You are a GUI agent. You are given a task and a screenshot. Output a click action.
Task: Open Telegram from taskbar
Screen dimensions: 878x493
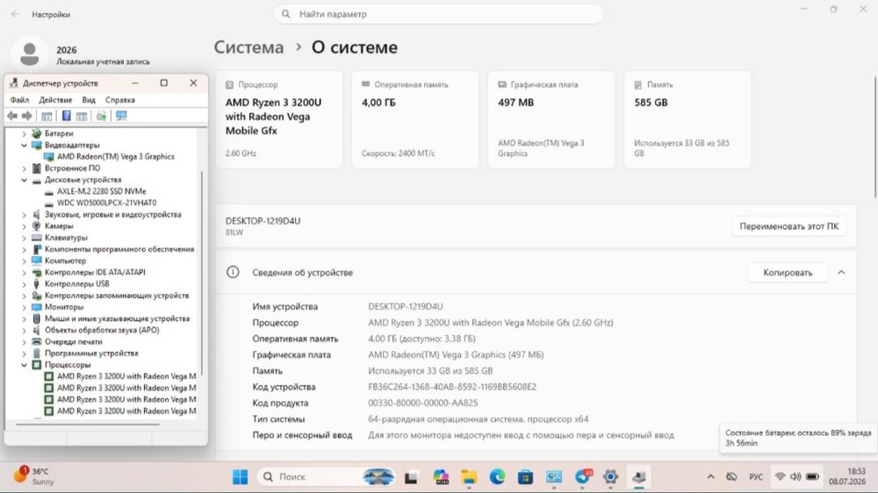coord(583,477)
